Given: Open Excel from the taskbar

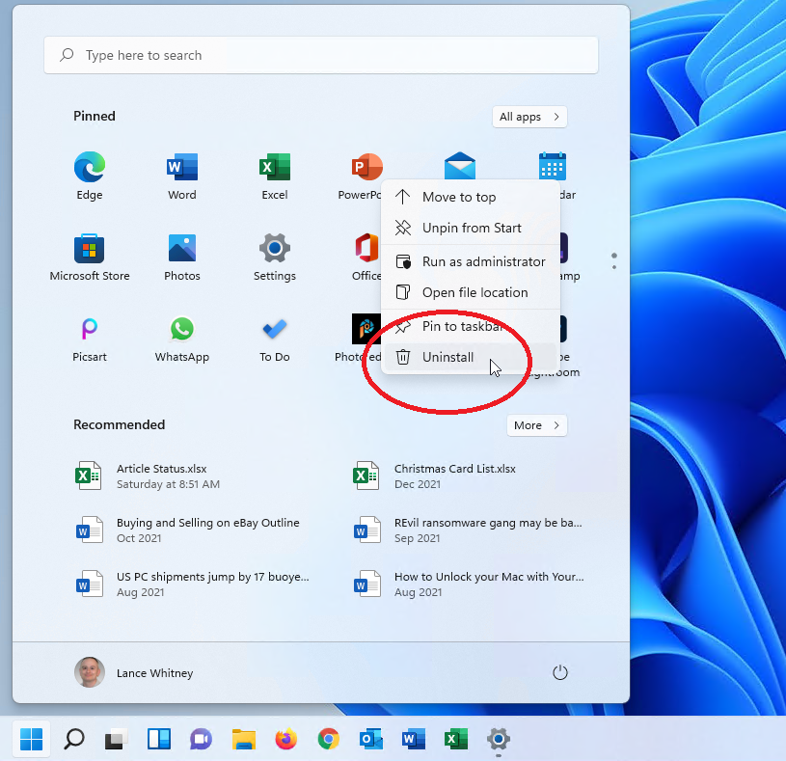Looking at the screenshot, I should click(455, 739).
